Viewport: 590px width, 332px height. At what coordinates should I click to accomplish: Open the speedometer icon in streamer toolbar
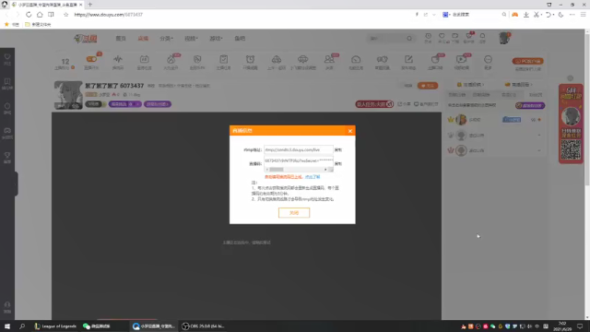356,59
